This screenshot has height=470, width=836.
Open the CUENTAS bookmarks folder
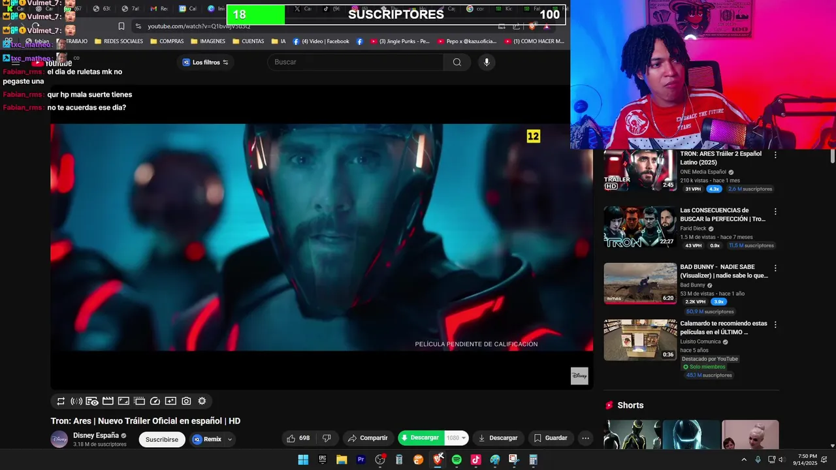coord(248,41)
